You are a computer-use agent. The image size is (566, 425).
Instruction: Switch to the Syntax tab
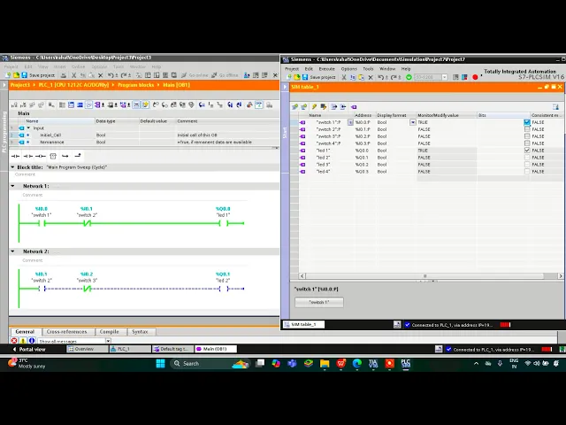[140, 331]
